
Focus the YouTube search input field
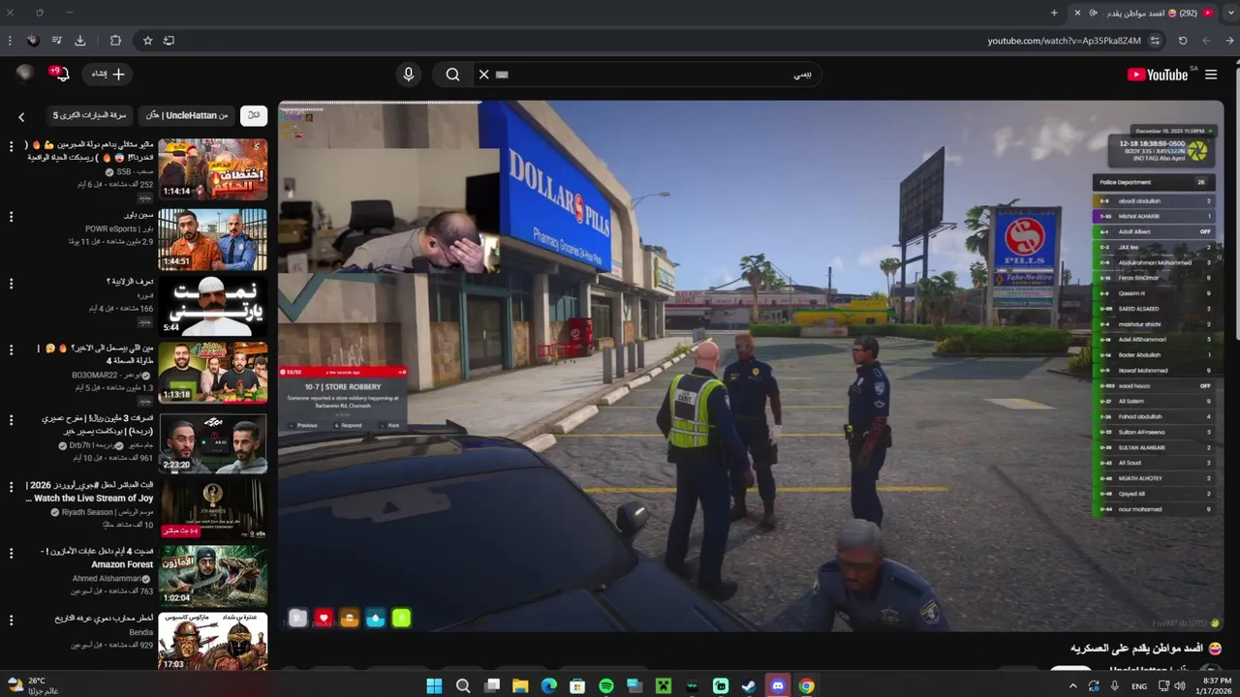click(x=659, y=75)
